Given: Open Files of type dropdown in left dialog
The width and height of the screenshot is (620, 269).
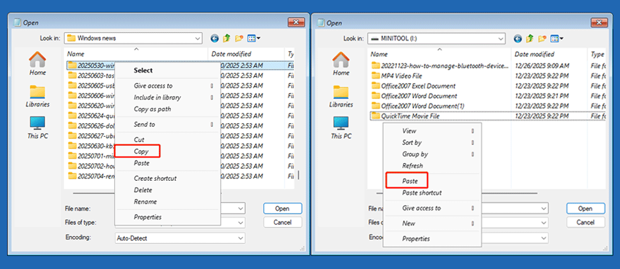Looking at the screenshot, I should click(240, 223).
